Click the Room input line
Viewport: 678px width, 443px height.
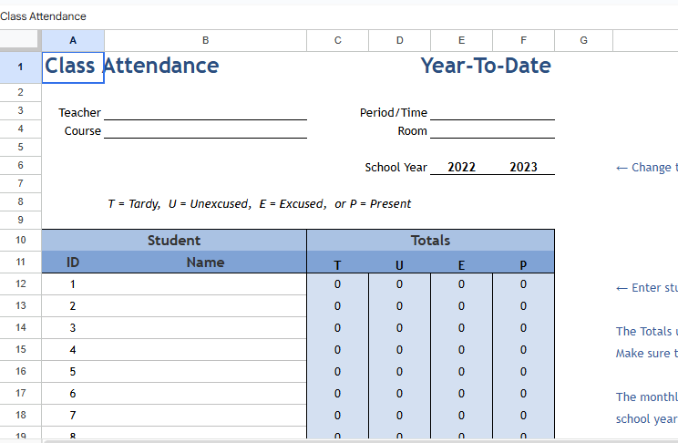pyautogui.click(x=492, y=130)
